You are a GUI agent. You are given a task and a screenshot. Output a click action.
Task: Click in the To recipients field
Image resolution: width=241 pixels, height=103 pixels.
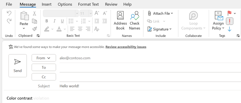click(x=150, y=68)
